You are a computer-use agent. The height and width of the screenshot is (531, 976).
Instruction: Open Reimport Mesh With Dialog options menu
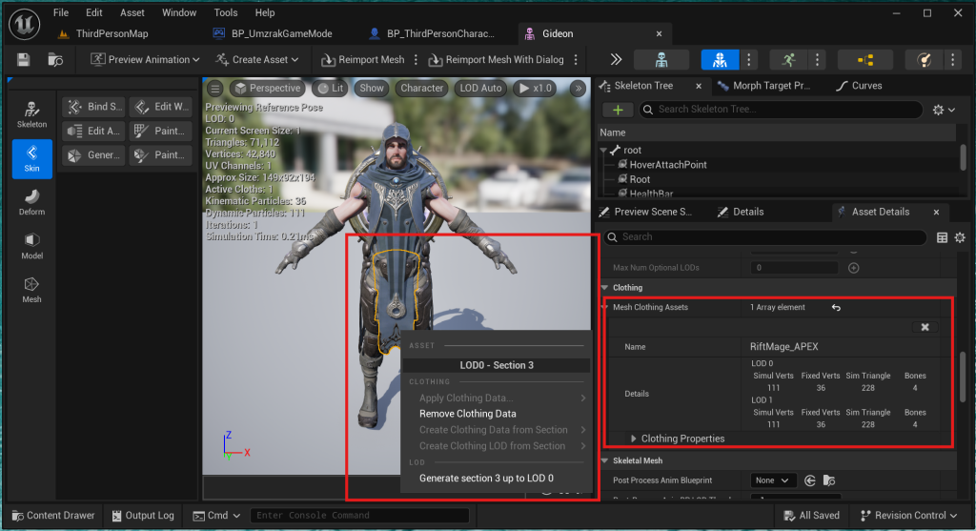tap(576, 60)
